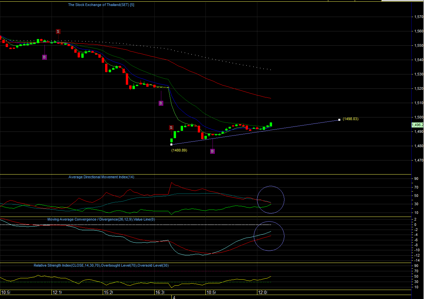Screen dimensions: 424x299
Task: Click the leftmost purple B buy marker
Action: [x=45, y=57]
